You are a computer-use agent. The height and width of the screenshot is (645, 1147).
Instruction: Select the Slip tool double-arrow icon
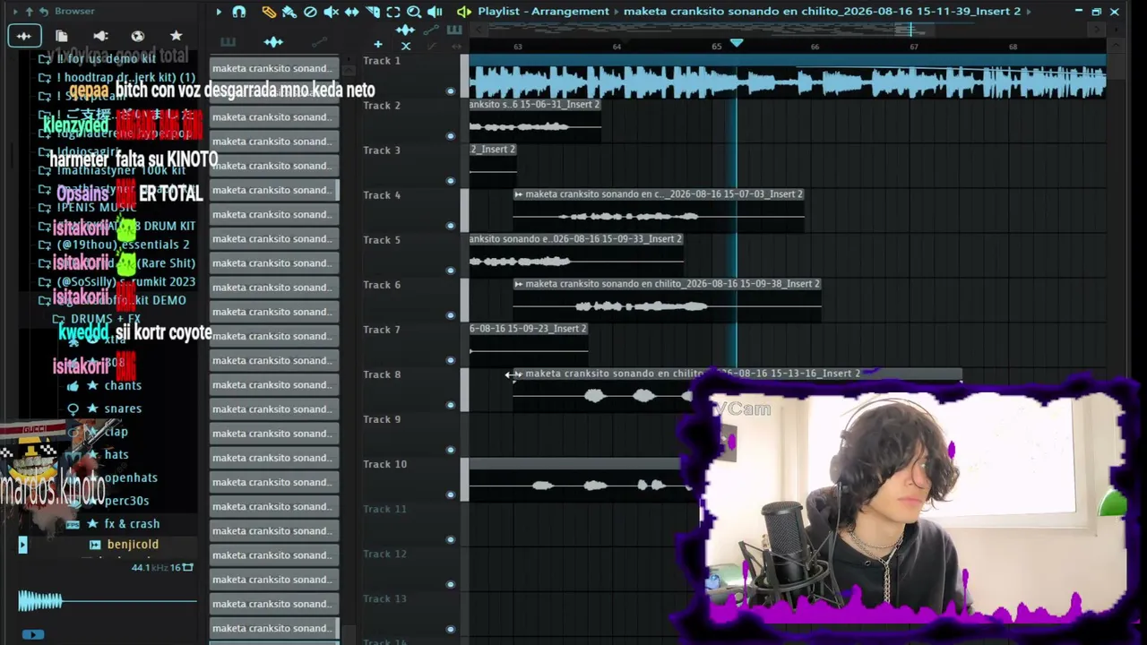click(x=352, y=12)
